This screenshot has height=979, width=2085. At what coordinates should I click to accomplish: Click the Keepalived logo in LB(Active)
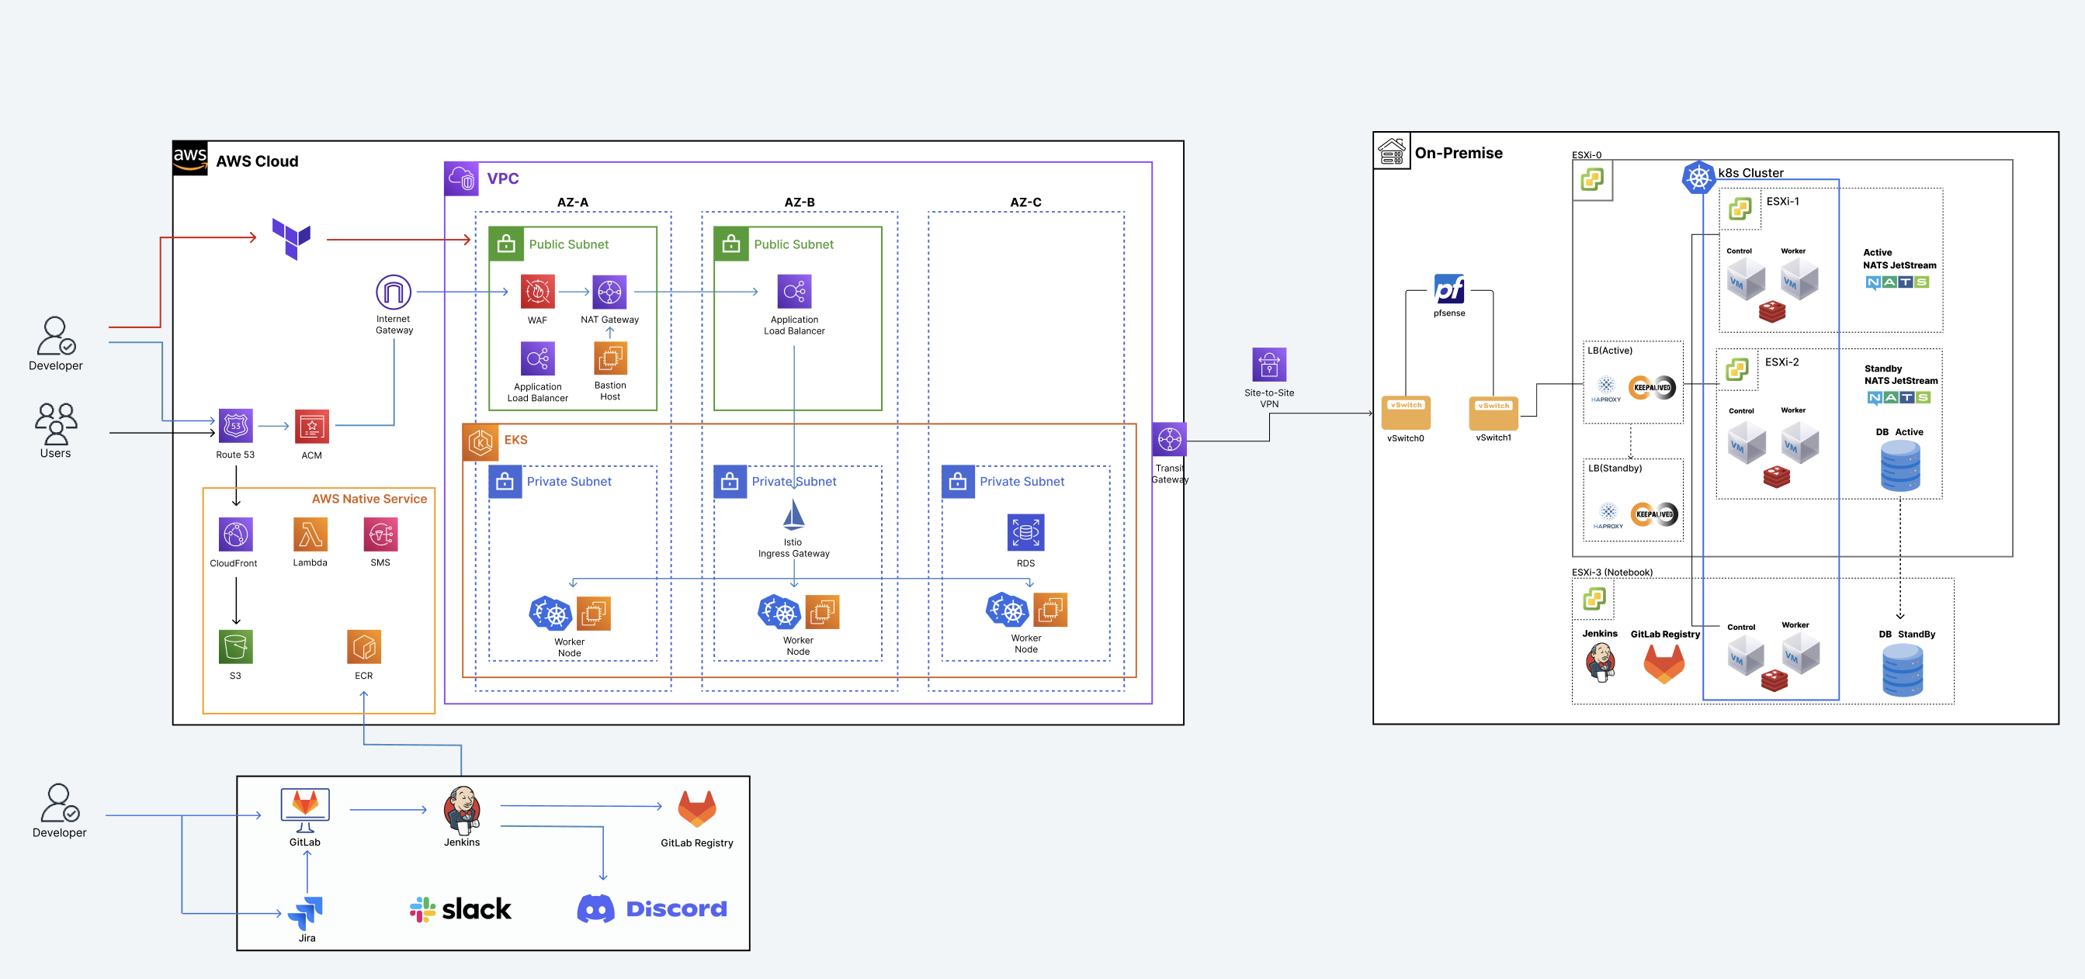pos(1651,388)
